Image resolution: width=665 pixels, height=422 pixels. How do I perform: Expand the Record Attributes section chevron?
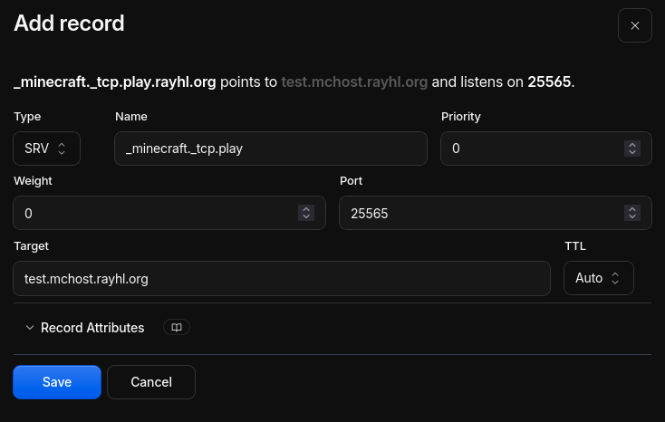point(30,328)
